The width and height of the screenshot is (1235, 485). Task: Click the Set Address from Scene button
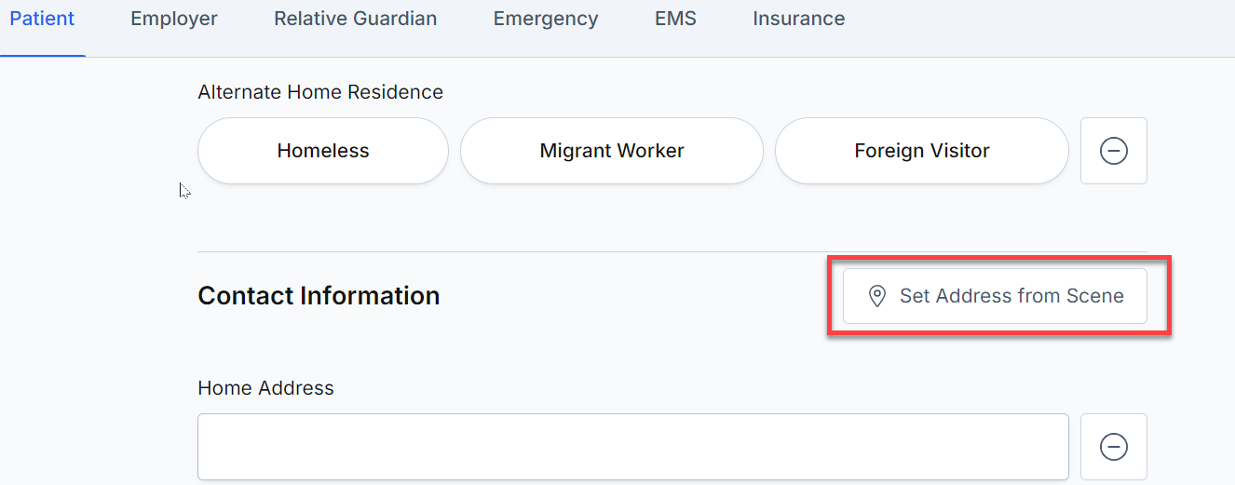(995, 296)
